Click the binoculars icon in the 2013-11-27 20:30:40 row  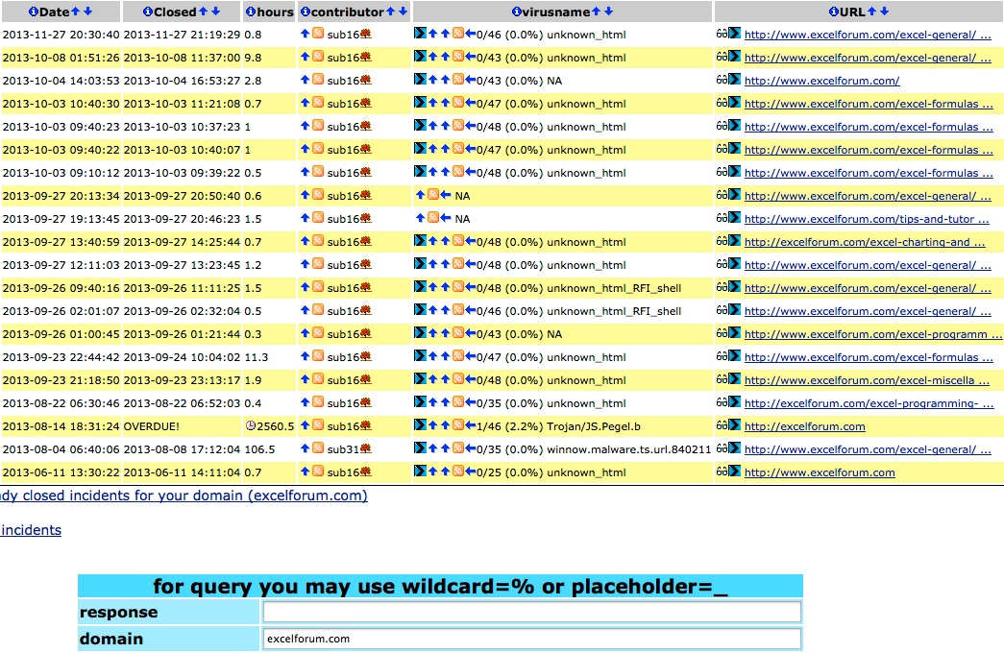722,34
